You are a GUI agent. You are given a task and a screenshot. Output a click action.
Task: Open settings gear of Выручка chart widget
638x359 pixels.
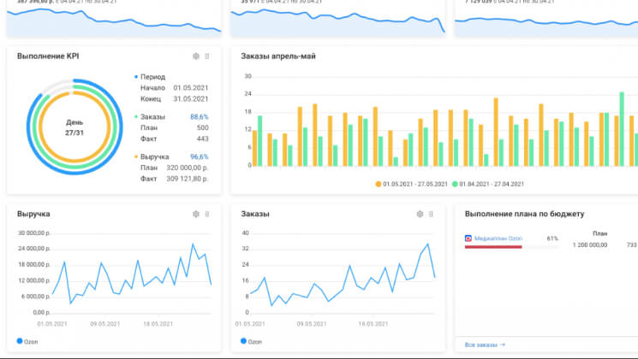pos(196,214)
